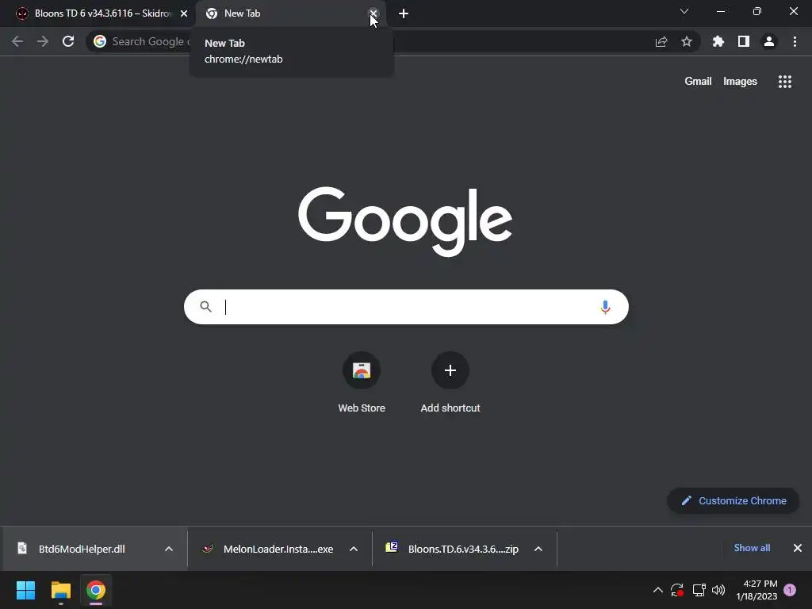
Task: Show hidden system tray icons
Action: tap(657, 590)
